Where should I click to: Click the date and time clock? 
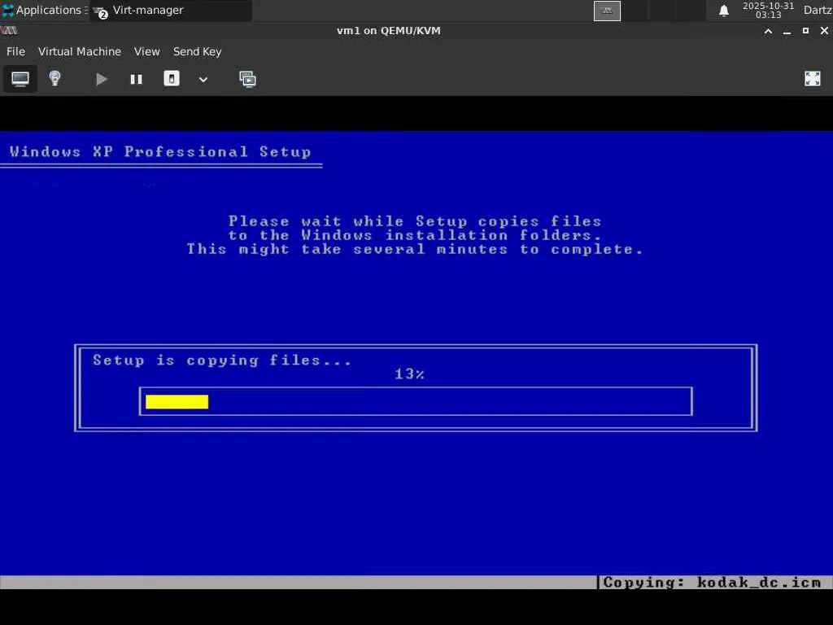click(x=768, y=10)
